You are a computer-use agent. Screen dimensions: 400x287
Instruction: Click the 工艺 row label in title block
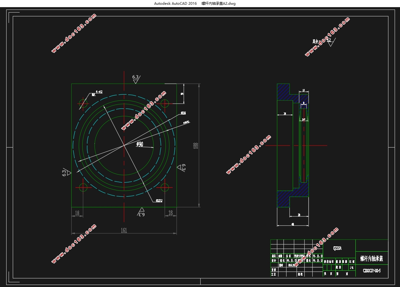tap(274, 274)
